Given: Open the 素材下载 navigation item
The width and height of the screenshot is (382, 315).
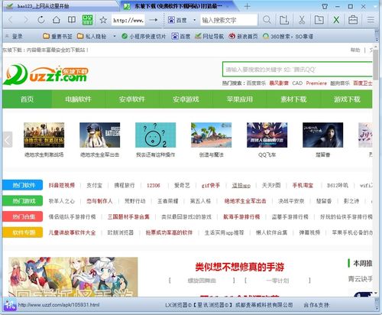Looking at the screenshot, I should 293,99.
